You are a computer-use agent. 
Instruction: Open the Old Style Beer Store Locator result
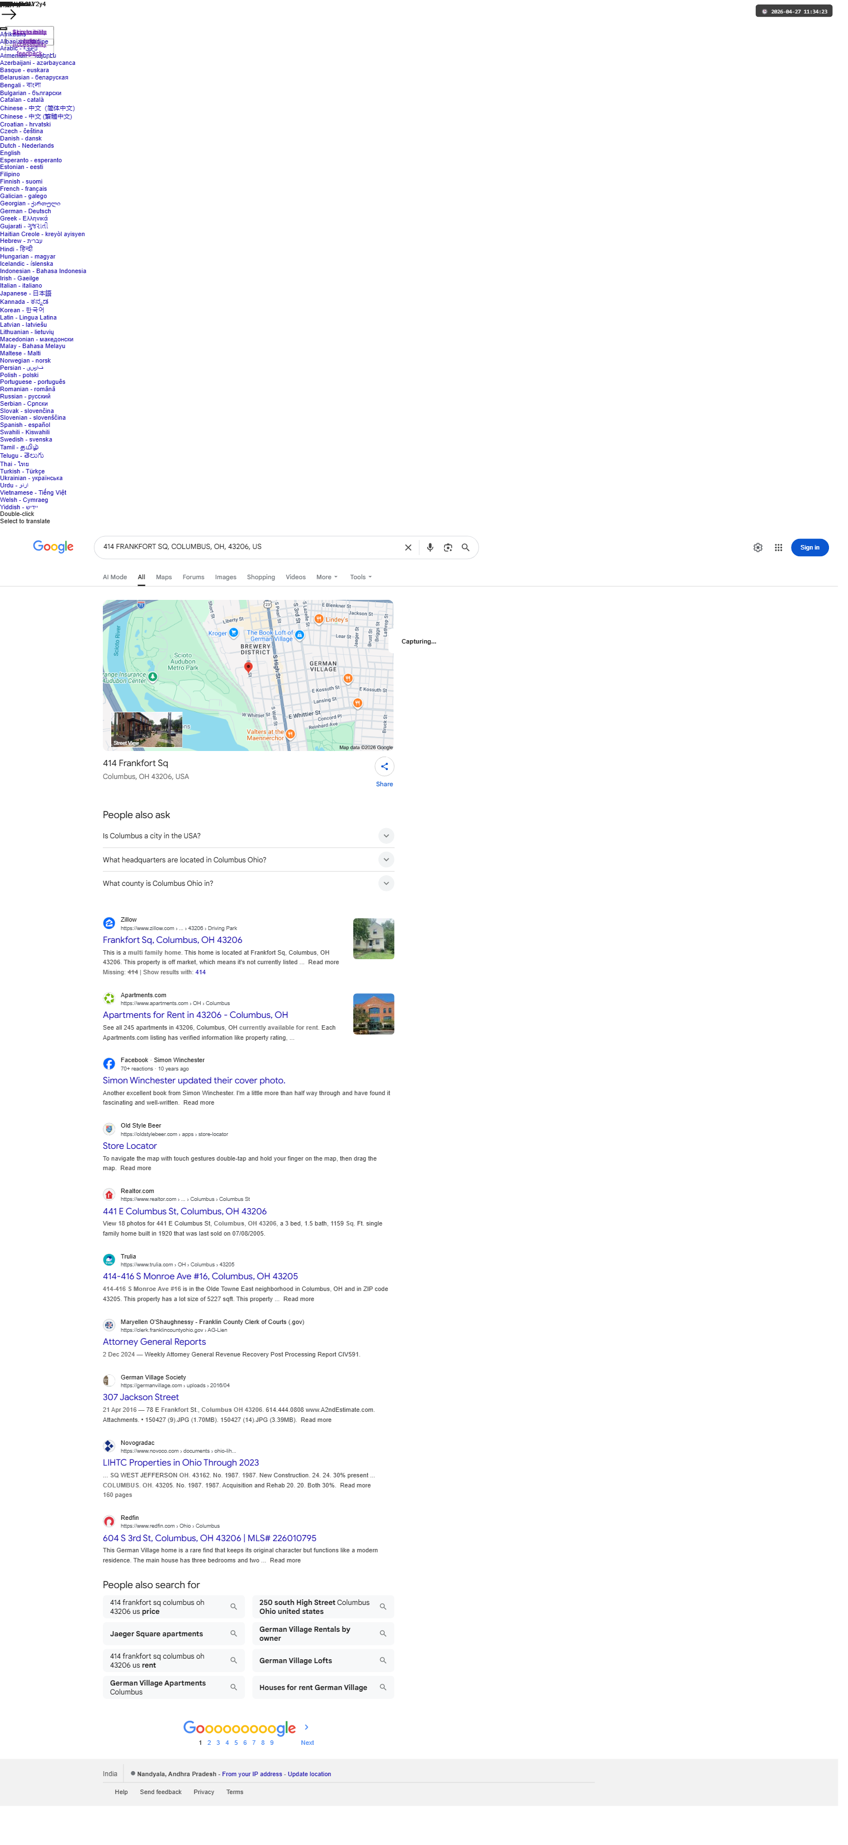(x=130, y=1147)
